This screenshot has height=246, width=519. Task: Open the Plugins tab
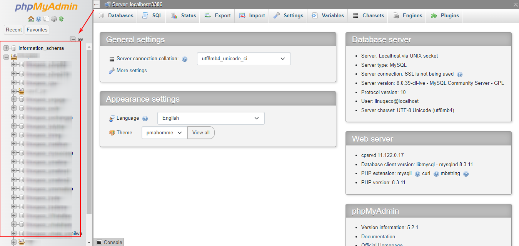point(445,16)
